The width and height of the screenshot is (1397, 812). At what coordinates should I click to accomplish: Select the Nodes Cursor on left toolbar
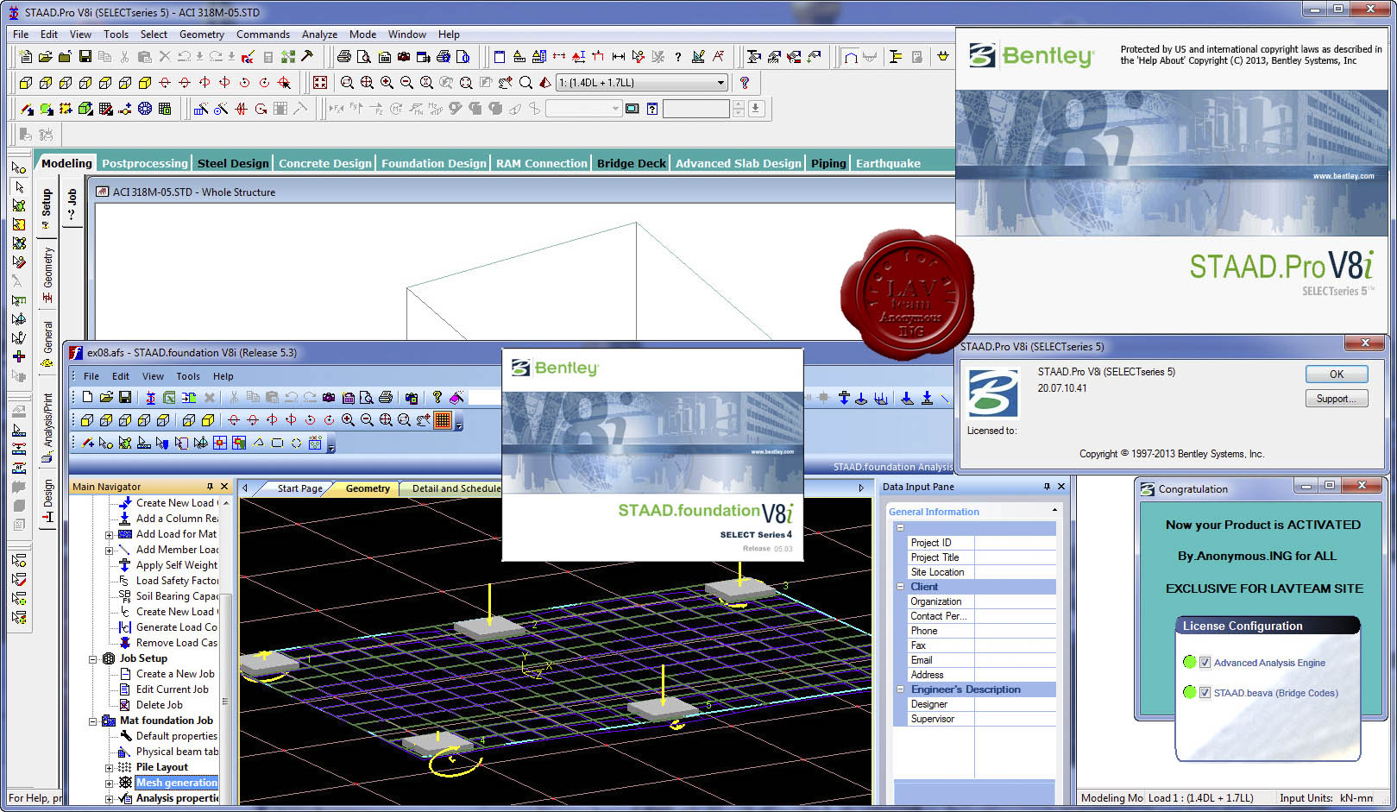pos(19,167)
